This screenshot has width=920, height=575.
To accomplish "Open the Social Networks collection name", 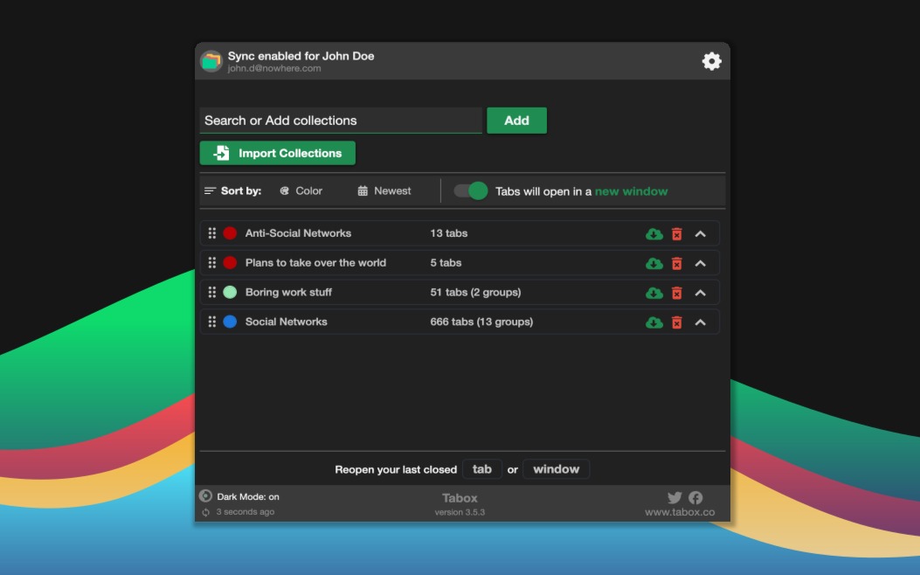I will pyautogui.click(x=286, y=321).
